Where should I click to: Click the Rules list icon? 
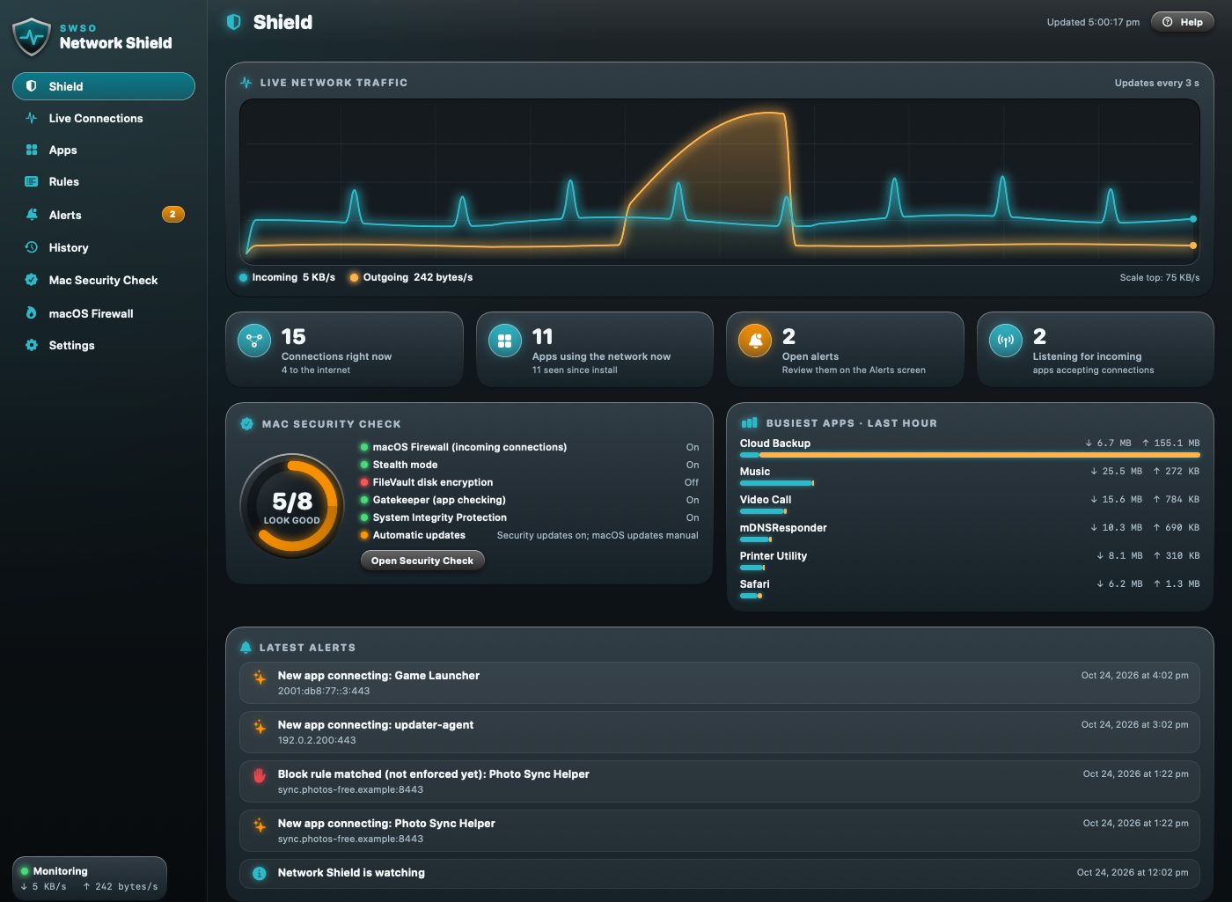point(32,181)
